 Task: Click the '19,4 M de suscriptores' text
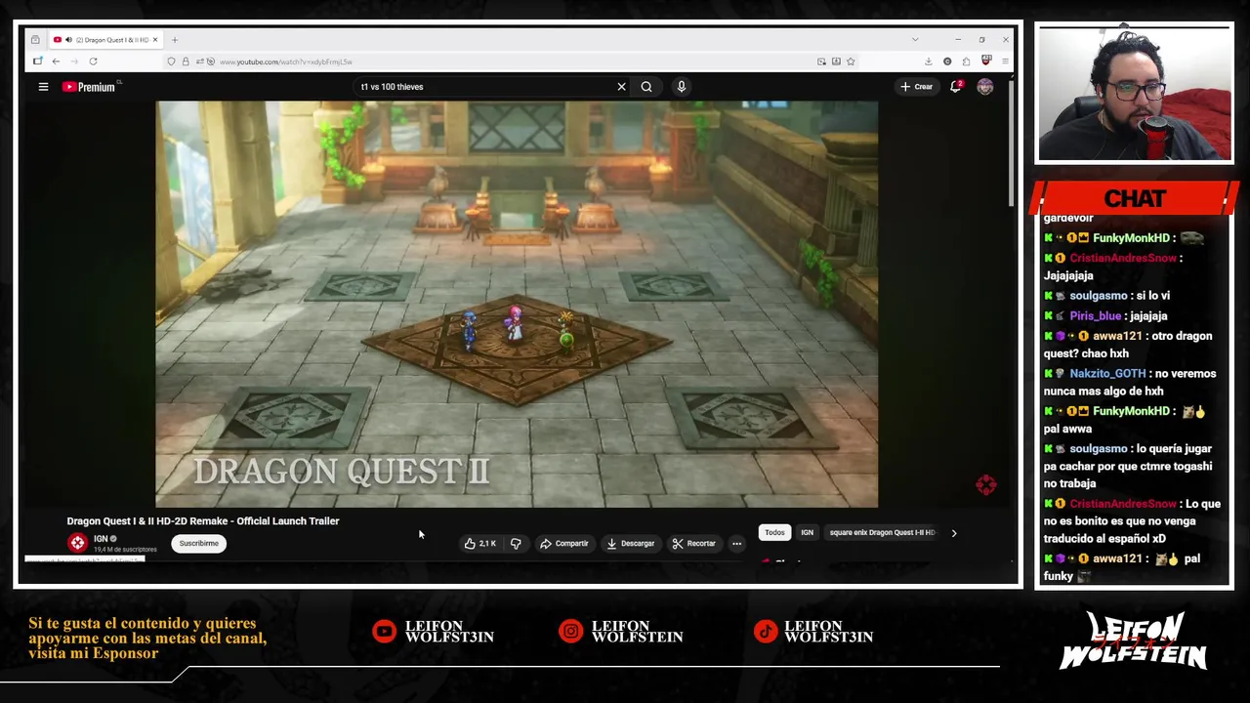point(124,550)
